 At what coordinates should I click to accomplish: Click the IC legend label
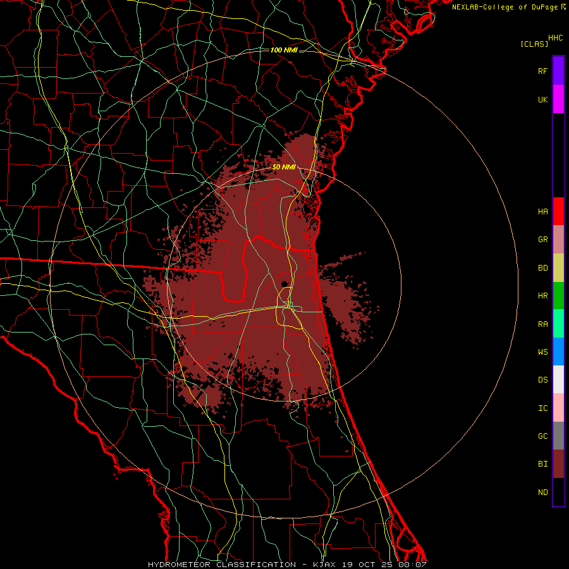(542, 408)
